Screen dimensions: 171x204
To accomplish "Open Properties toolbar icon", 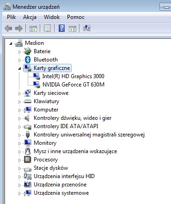I will pos(48,28).
